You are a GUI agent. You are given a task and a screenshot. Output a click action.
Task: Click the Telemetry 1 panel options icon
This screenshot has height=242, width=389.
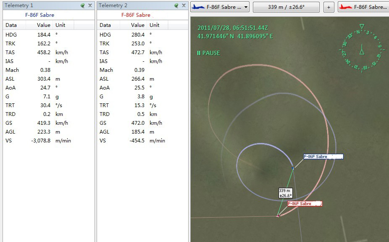coord(83,5)
